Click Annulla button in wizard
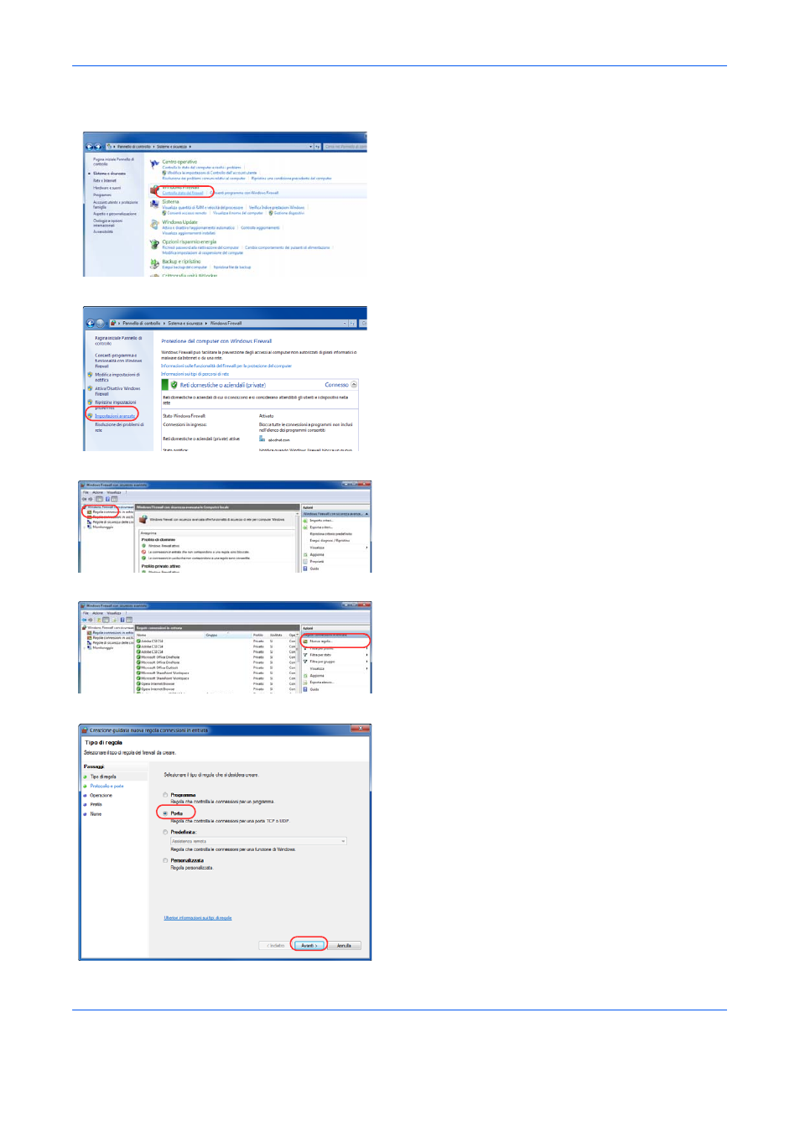The height and width of the screenshot is (1132, 800). (x=344, y=946)
